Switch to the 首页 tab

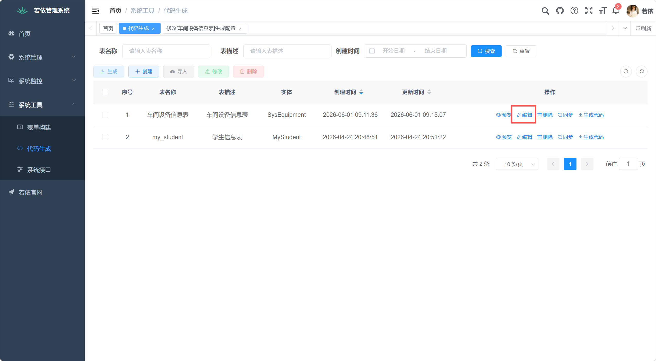[x=108, y=28]
